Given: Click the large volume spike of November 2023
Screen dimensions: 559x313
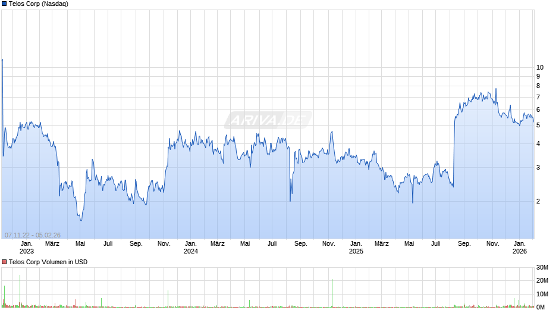Looking at the screenshot, I should (168, 299).
